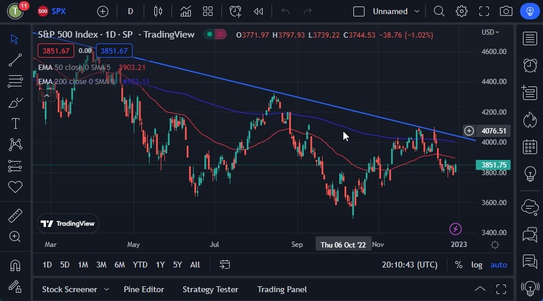This screenshot has height=301, width=543.
Task: Toggle lock all drawing tools
Action: pos(15,286)
